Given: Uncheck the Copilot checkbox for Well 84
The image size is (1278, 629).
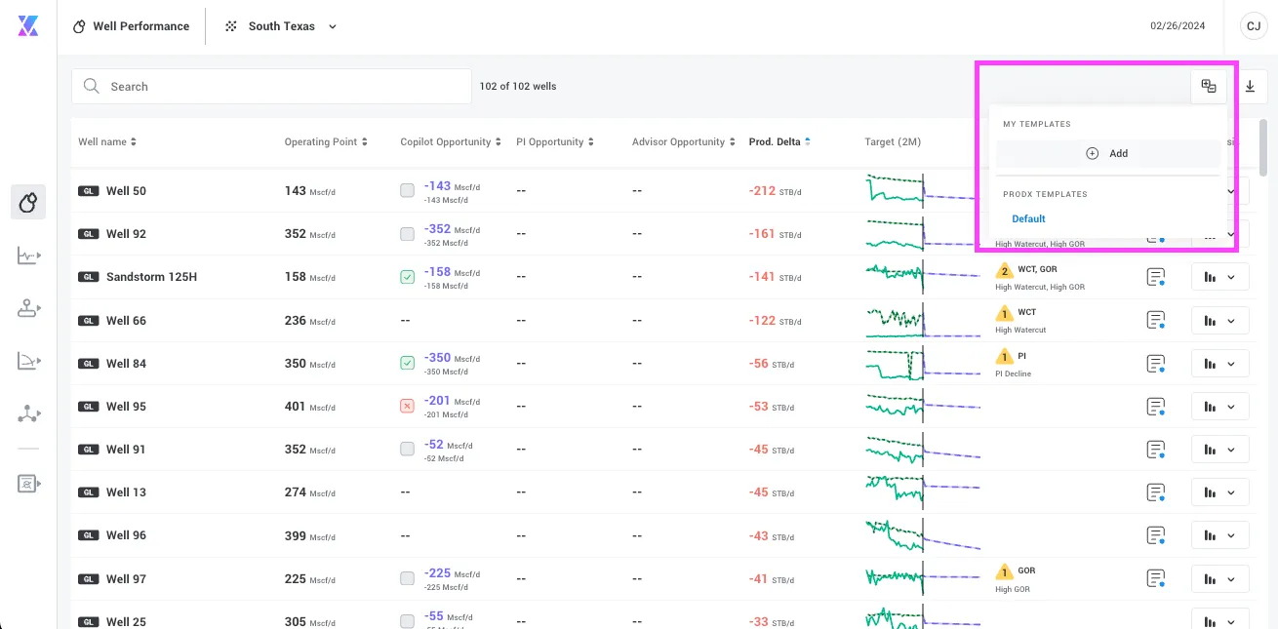Looking at the screenshot, I should [407, 363].
